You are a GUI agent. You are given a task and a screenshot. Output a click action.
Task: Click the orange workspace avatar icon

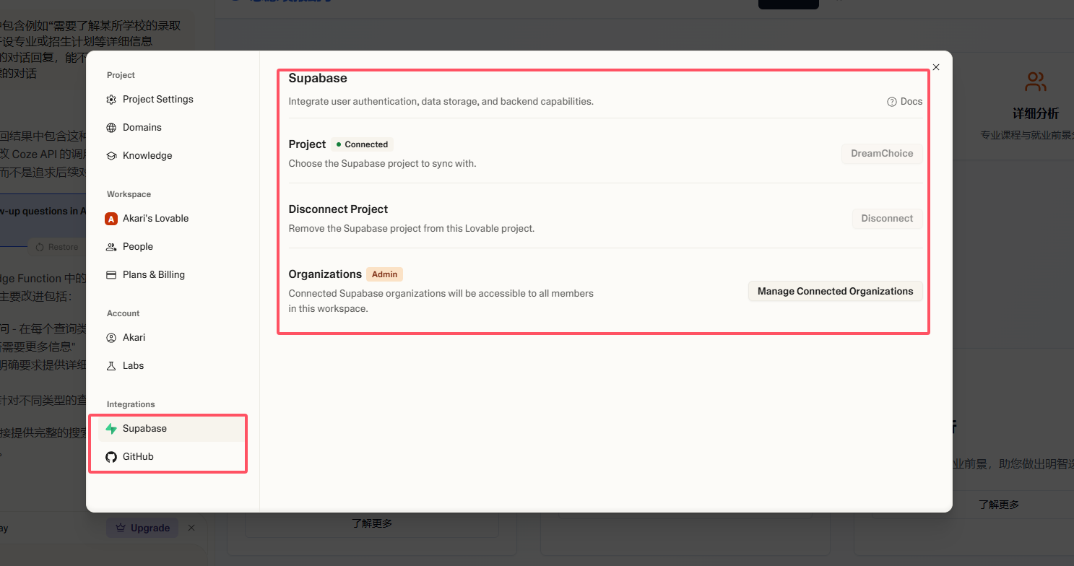111,219
